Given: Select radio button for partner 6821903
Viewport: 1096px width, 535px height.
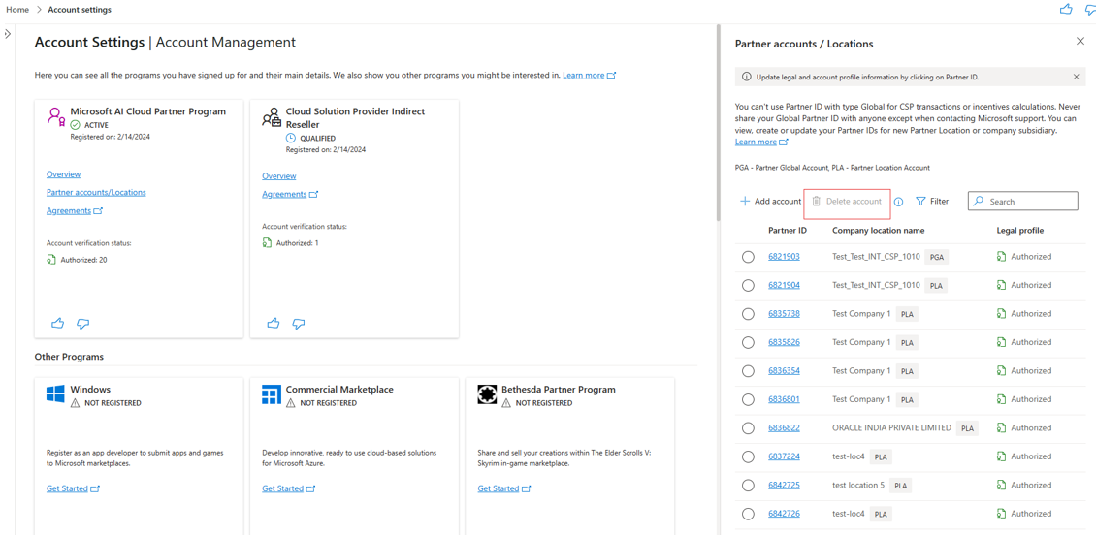Looking at the screenshot, I should click(748, 257).
